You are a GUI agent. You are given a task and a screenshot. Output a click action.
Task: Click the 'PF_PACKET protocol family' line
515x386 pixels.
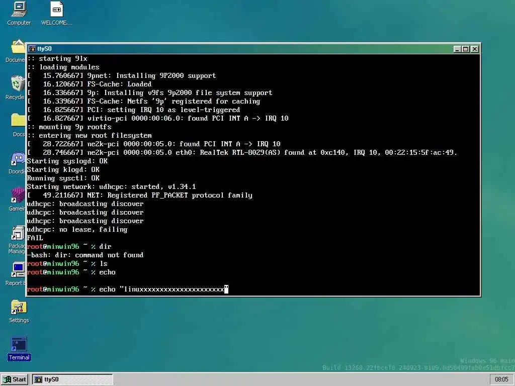tap(140, 196)
